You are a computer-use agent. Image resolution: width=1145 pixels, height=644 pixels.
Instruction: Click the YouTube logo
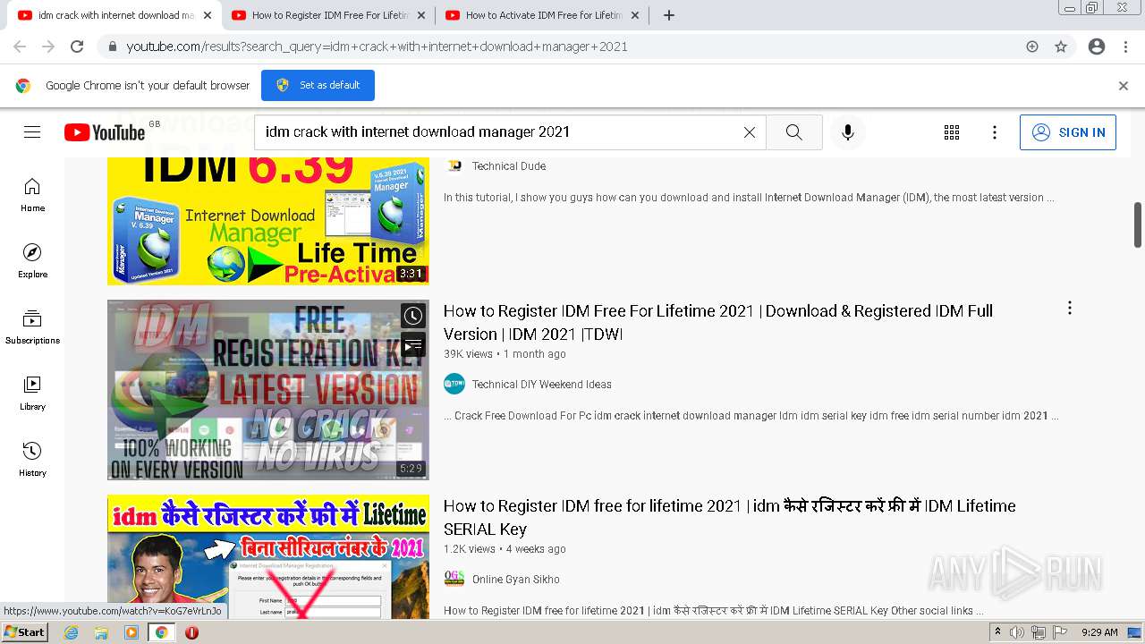(105, 132)
